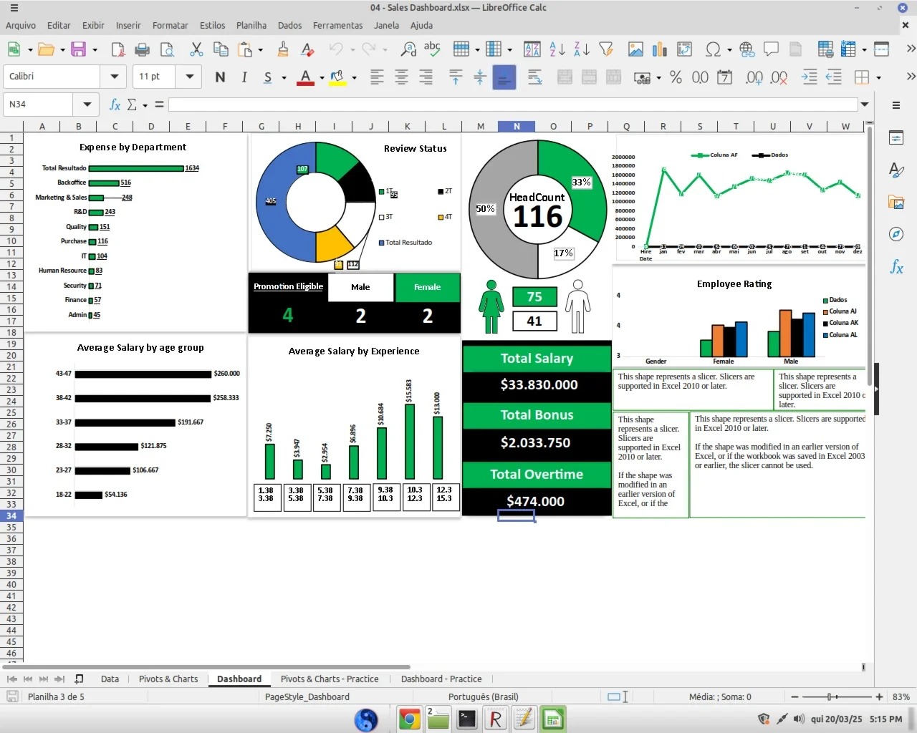Click the Insert Image icon
The height and width of the screenshot is (733, 917).
[x=635, y=49]
